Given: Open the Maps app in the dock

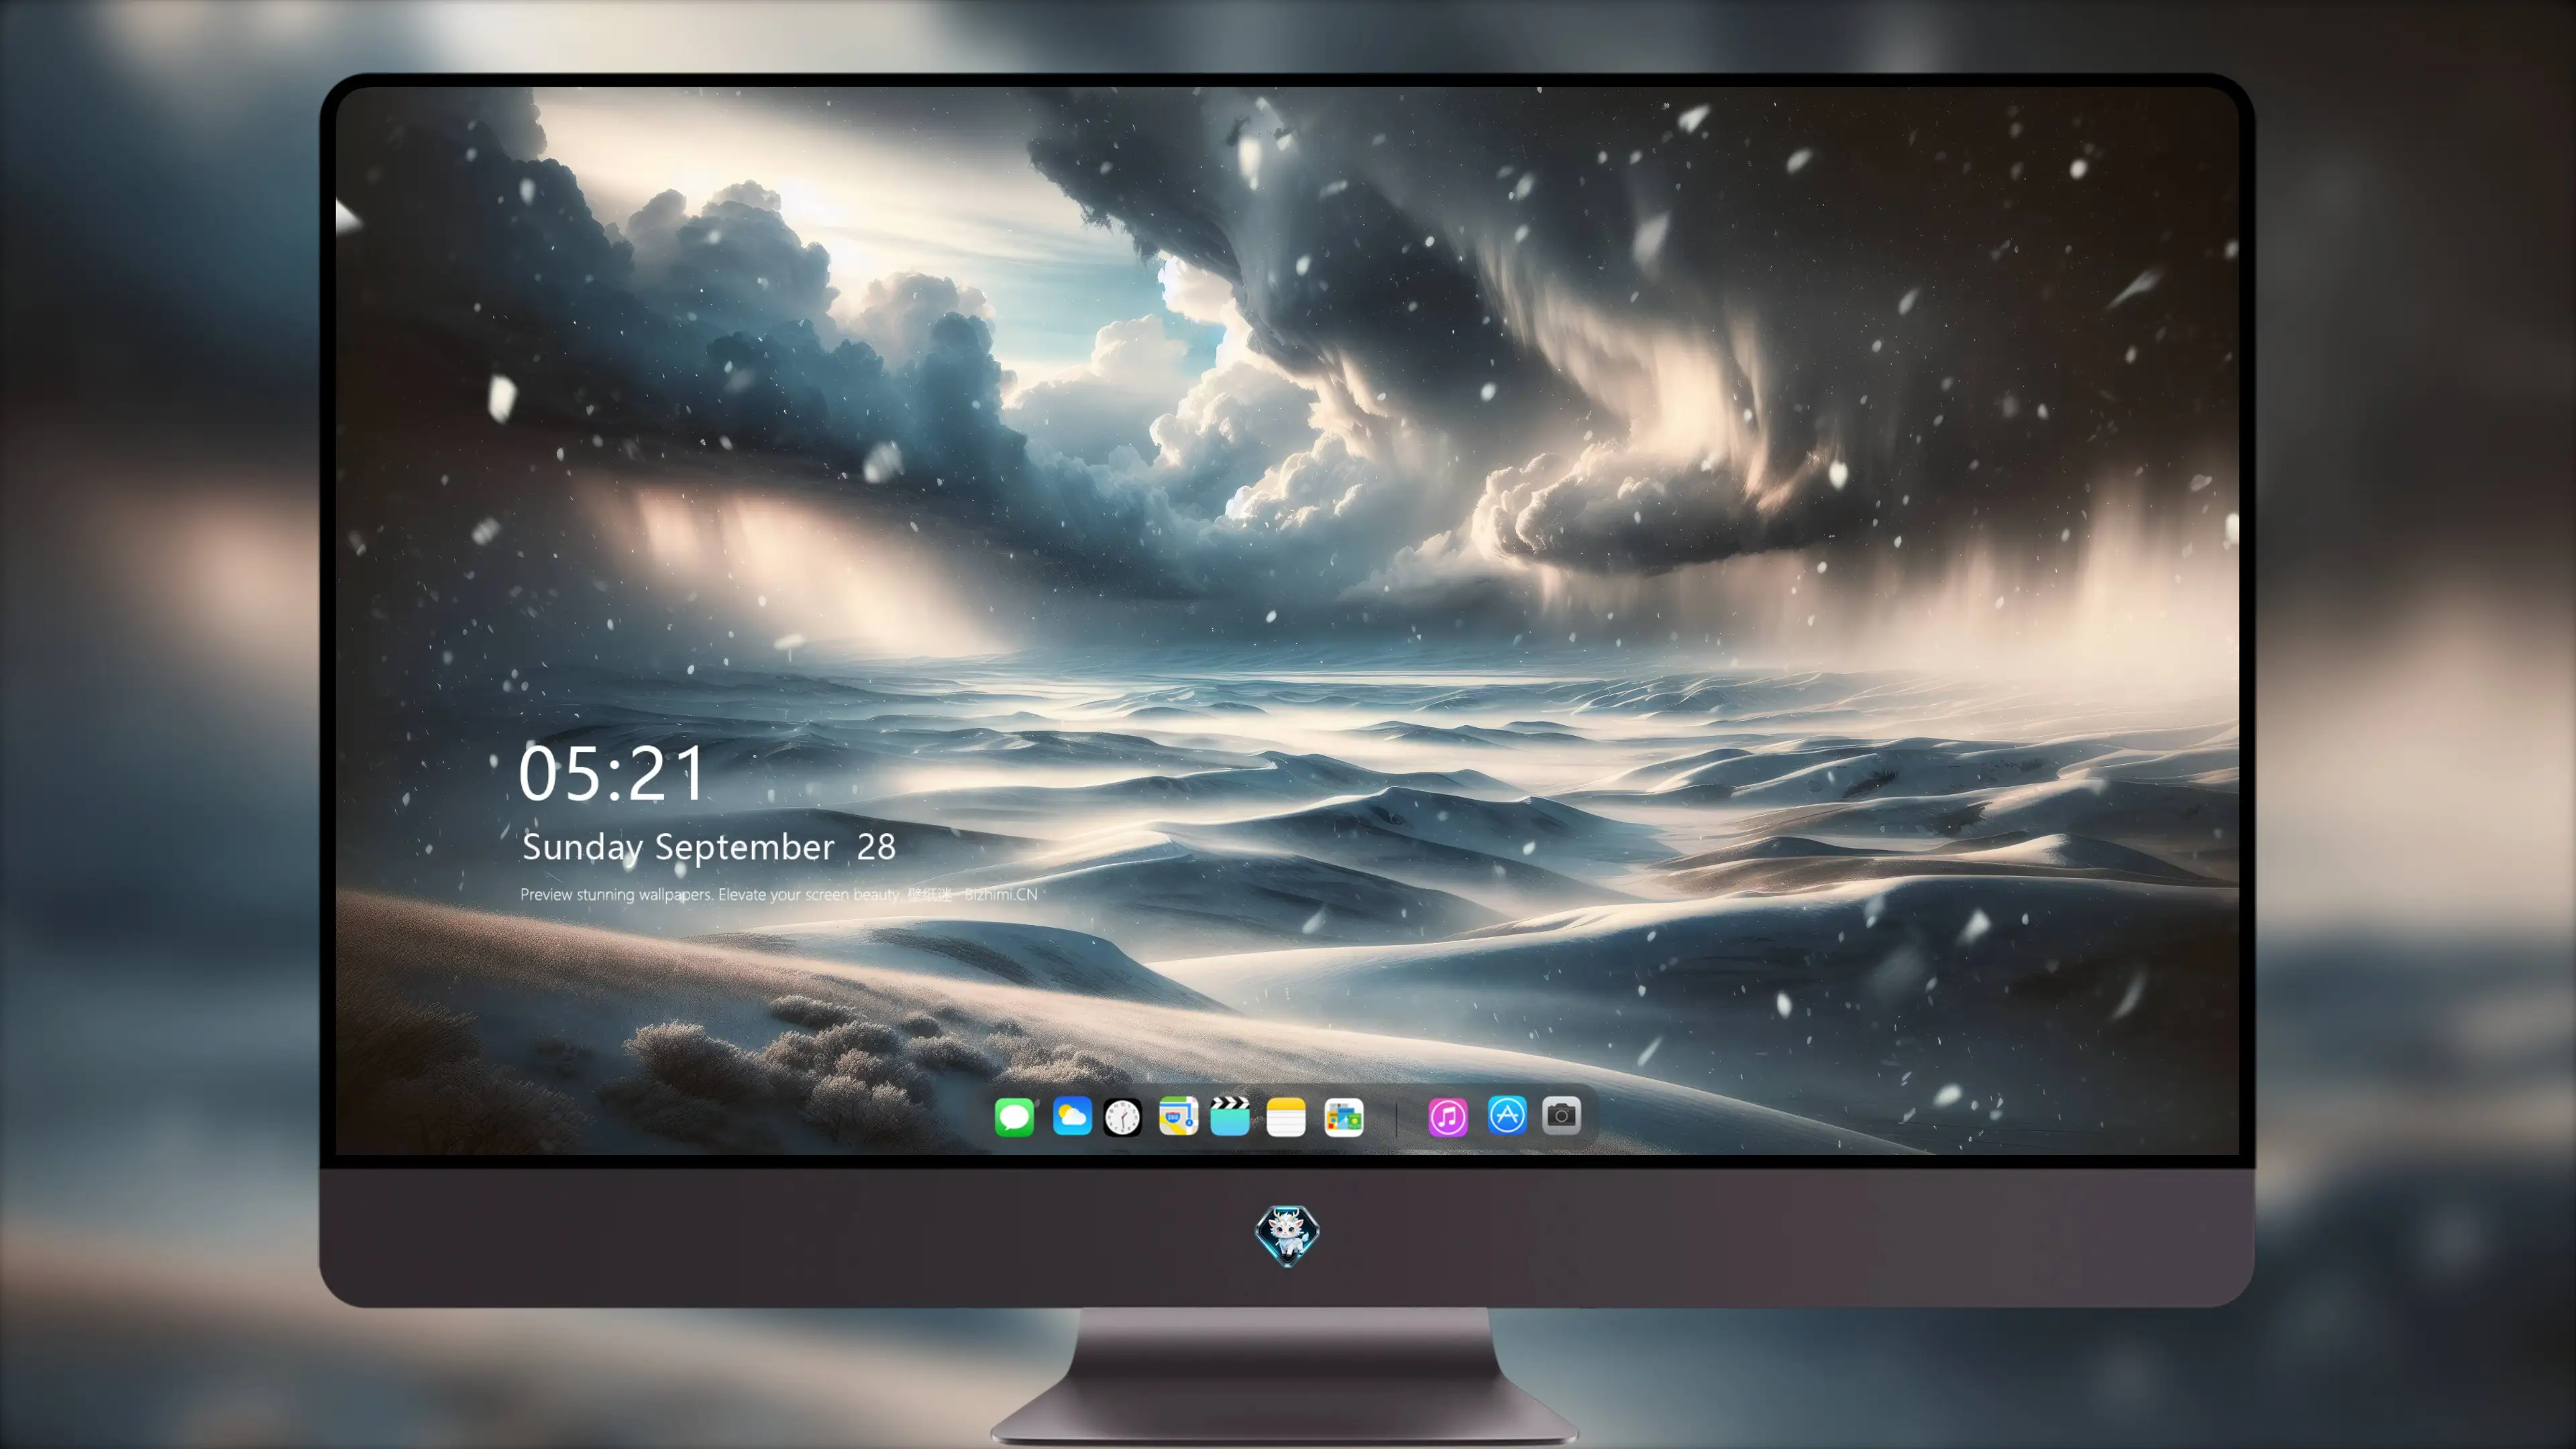Looking at the screenshot, I should [1178, 1116].
